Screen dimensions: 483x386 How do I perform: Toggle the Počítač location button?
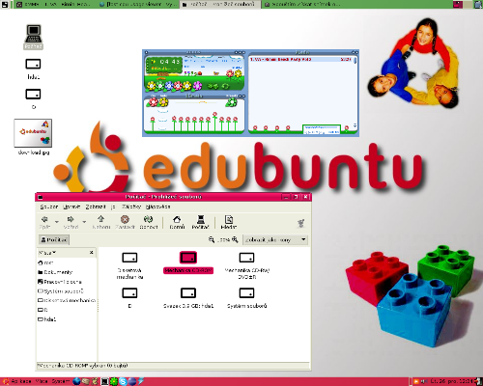pyautogui.click(x=54, y=239)
